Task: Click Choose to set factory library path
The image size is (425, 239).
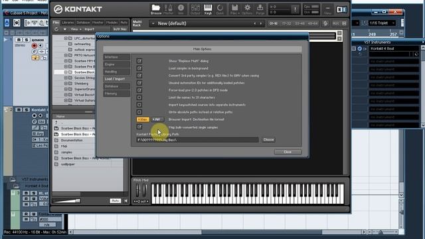Action: (268, 140)
